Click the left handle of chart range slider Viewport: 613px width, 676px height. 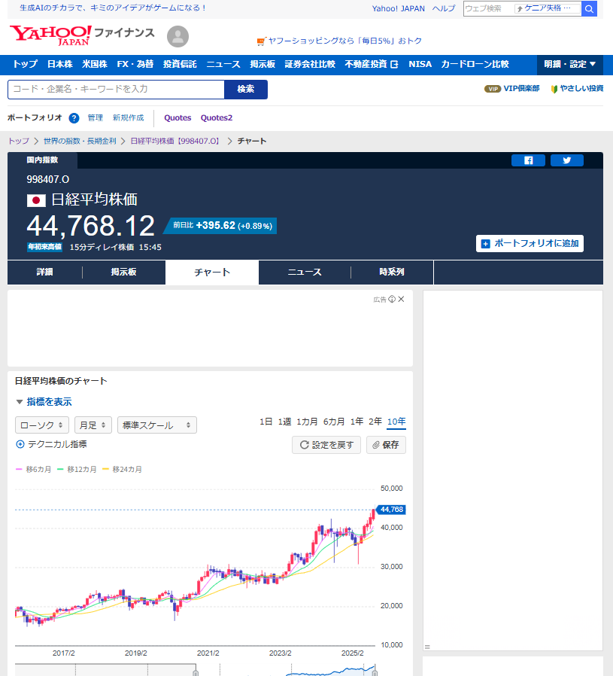196,672
